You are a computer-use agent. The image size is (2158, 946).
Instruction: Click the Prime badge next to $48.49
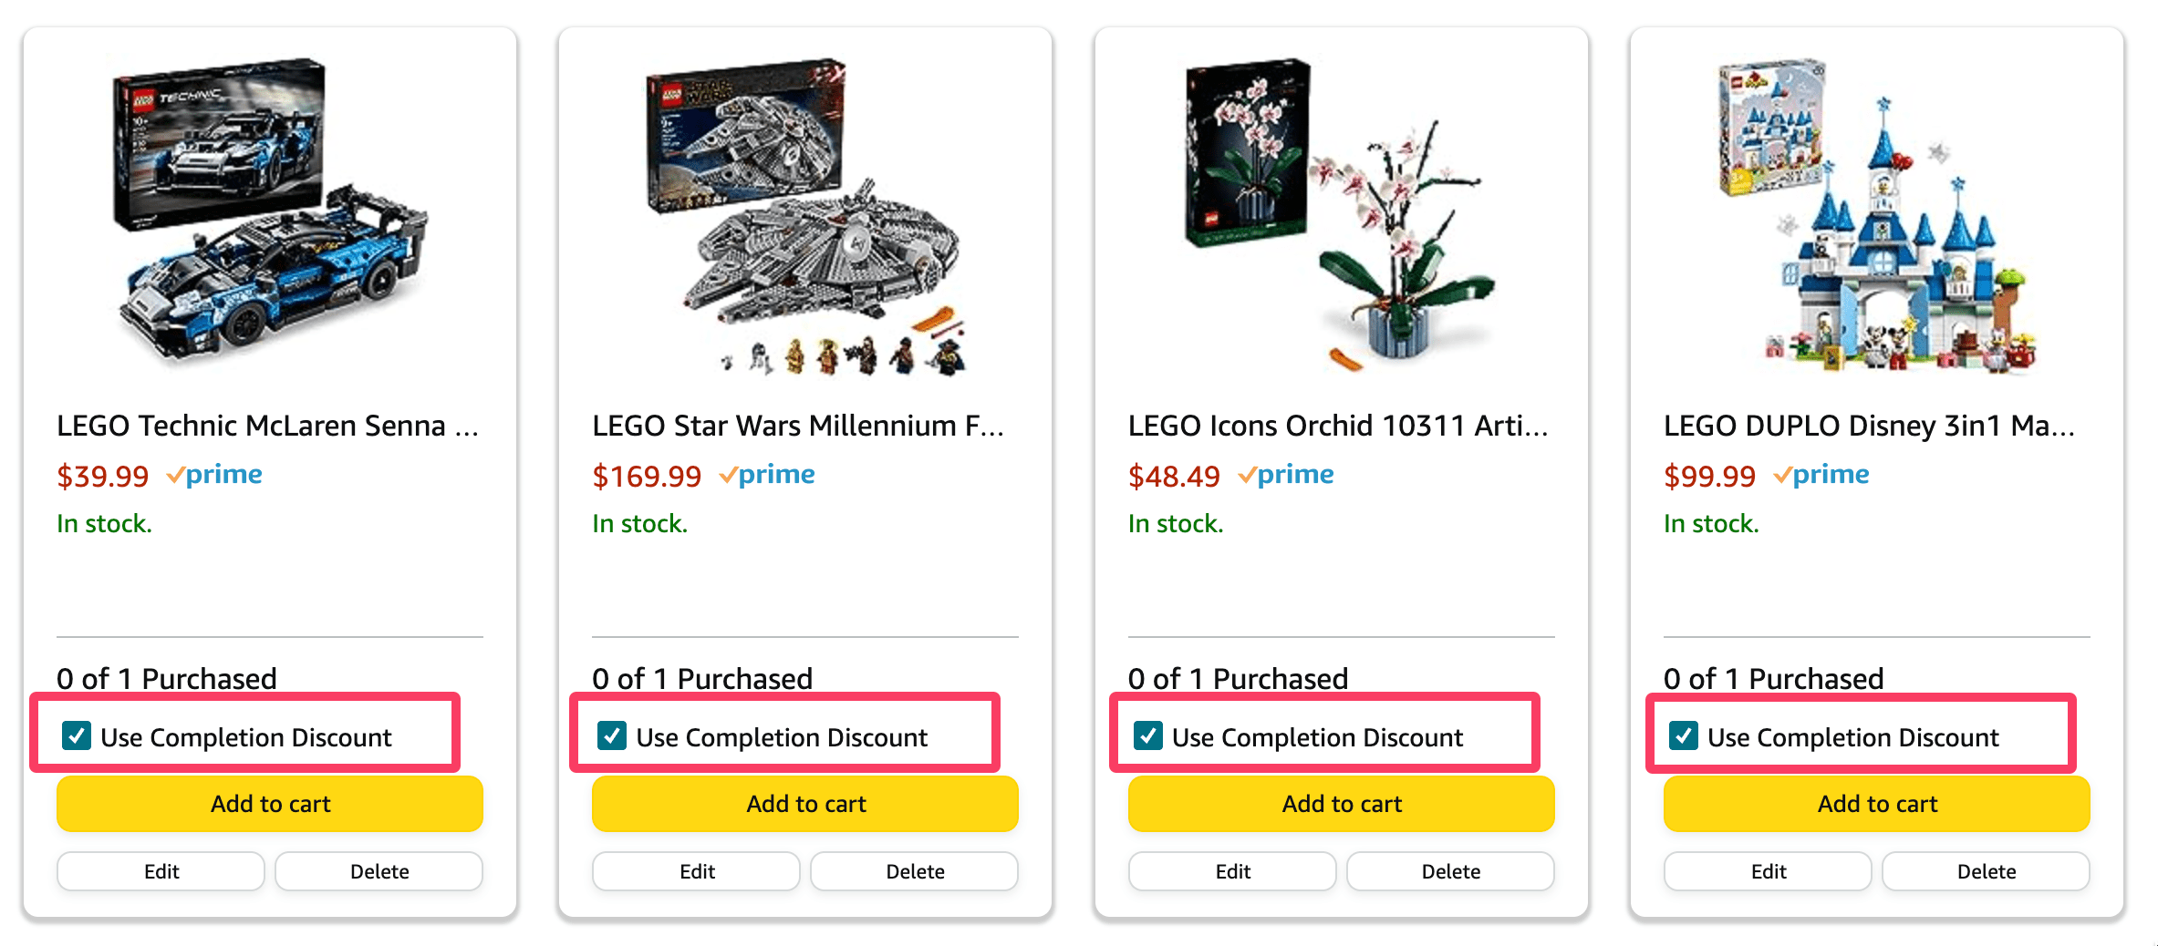coord(1286,475)
